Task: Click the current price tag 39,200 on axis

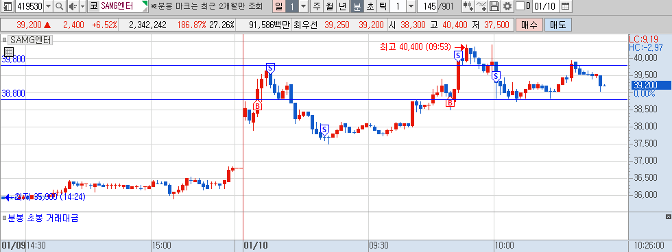Action: [x=652, y=85]
